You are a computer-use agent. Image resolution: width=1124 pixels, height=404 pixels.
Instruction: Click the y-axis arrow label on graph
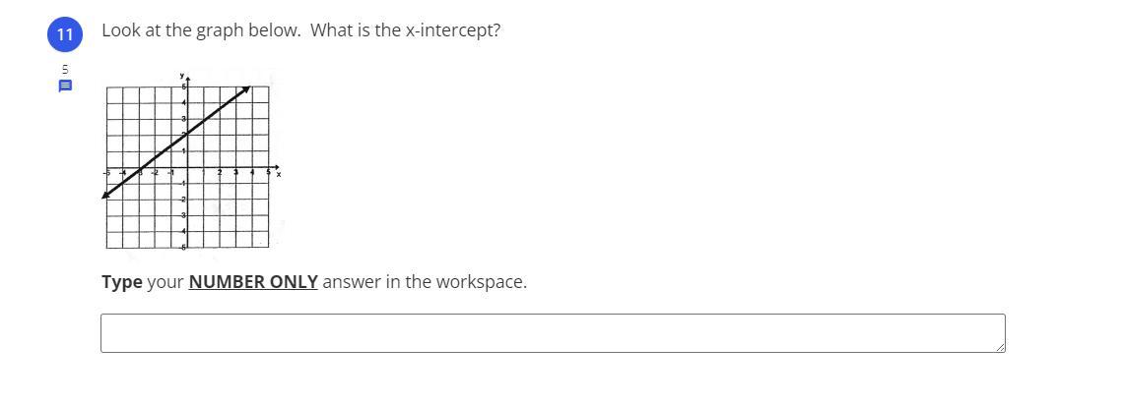point(181,75)
